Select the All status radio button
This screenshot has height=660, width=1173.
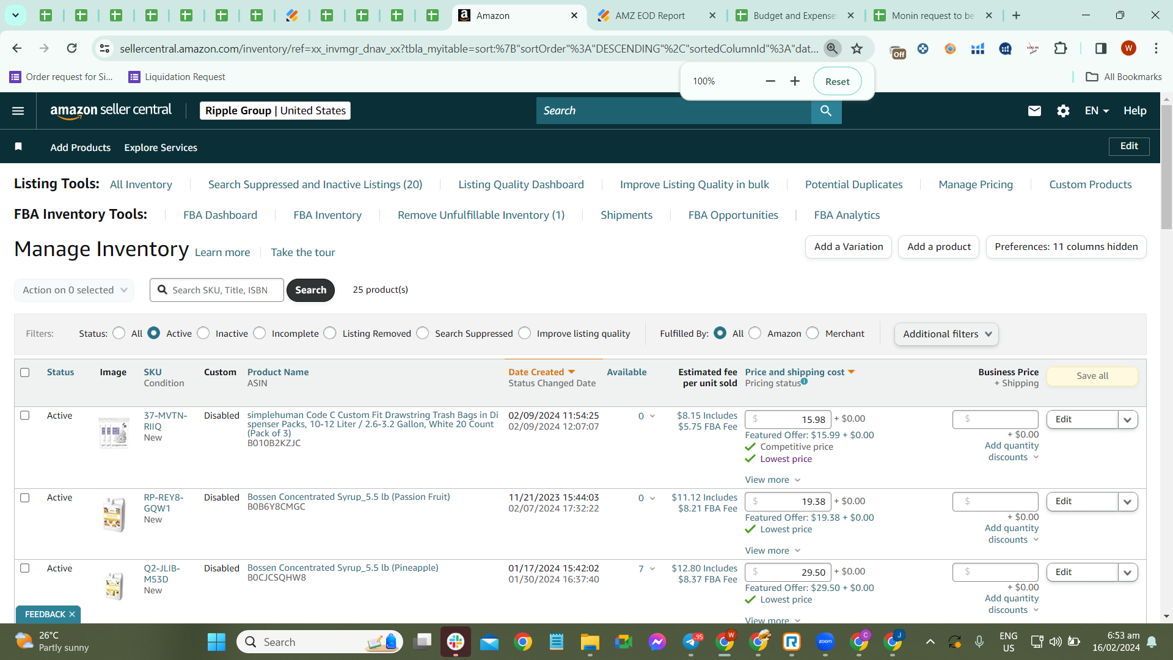click(120, 333)
